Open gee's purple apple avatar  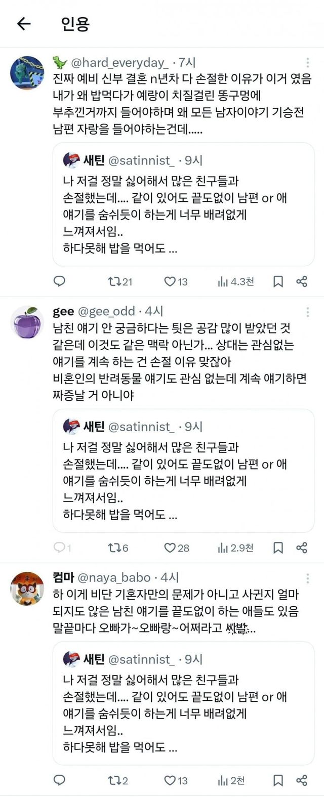click(27, 322)
